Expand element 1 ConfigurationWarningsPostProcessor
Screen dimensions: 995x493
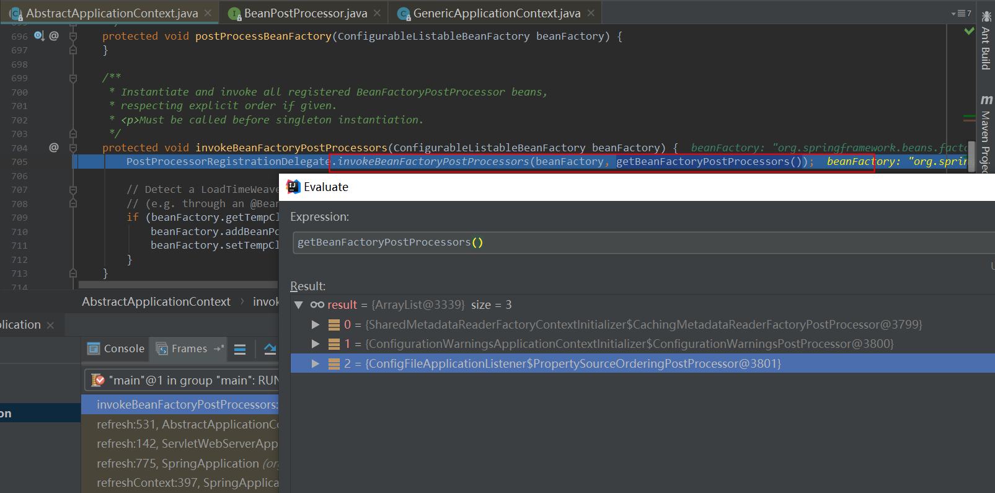(316, 344)
